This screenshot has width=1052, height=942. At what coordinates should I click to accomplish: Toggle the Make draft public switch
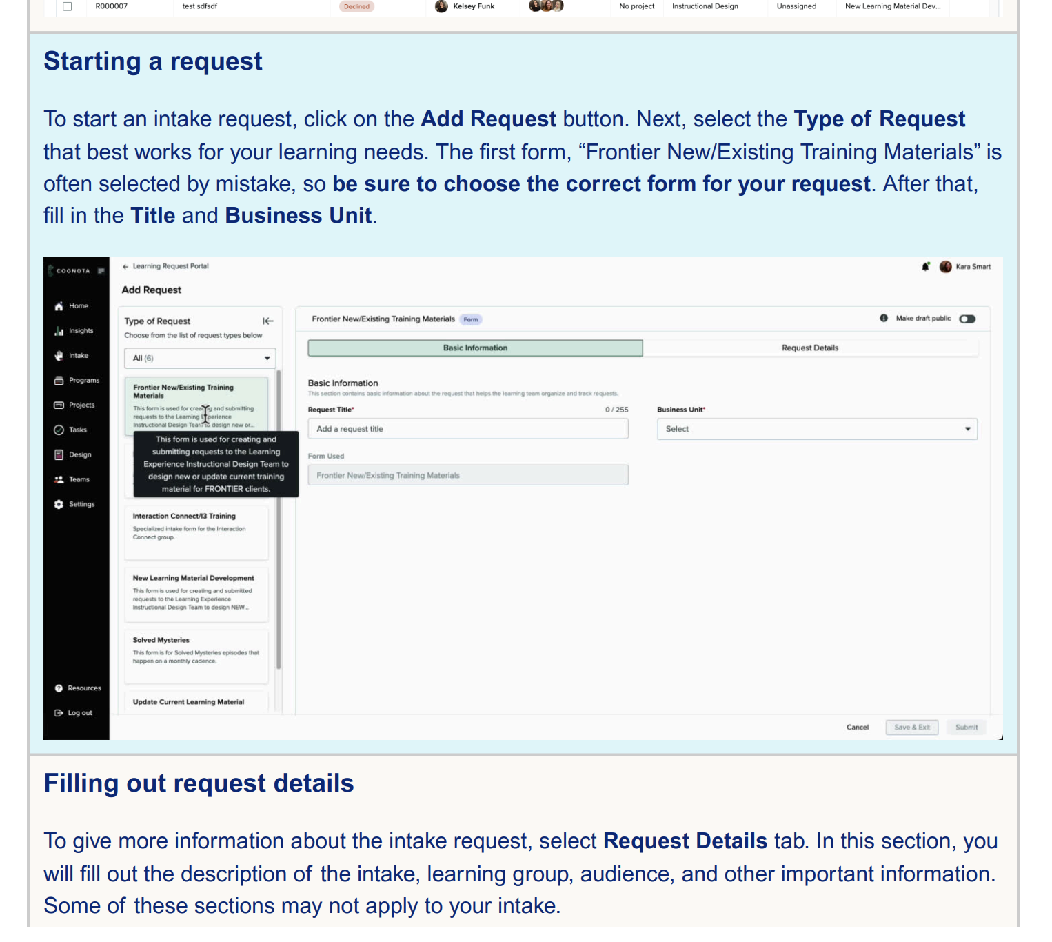pos(968,319)
